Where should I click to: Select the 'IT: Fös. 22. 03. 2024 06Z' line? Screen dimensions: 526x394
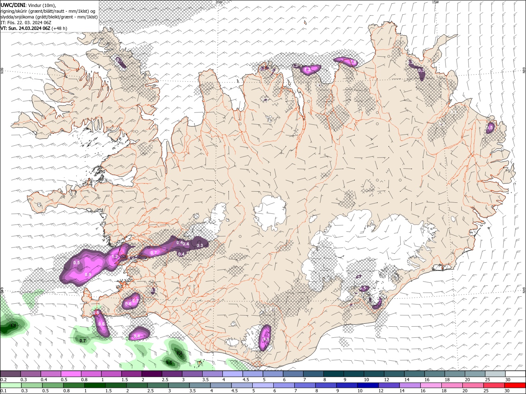(x=26, y=23)
